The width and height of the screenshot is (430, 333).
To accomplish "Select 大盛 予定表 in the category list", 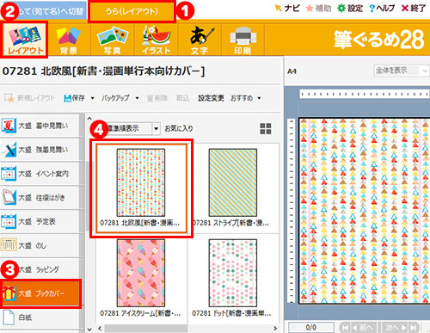I will [40, 221].
